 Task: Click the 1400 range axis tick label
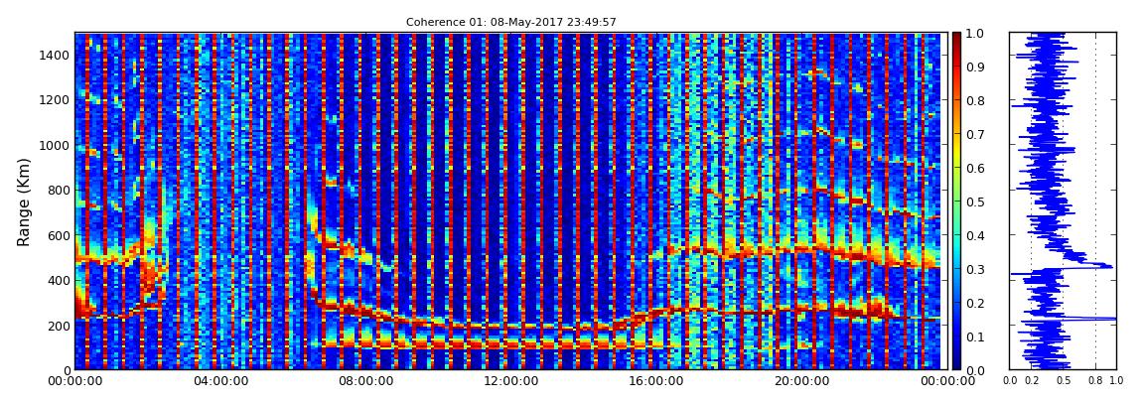click(55, 56)
